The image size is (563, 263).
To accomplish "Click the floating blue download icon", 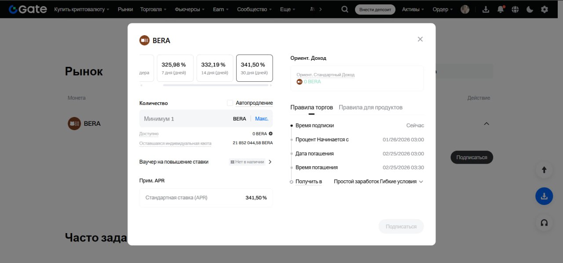I will tap(544, 196).
